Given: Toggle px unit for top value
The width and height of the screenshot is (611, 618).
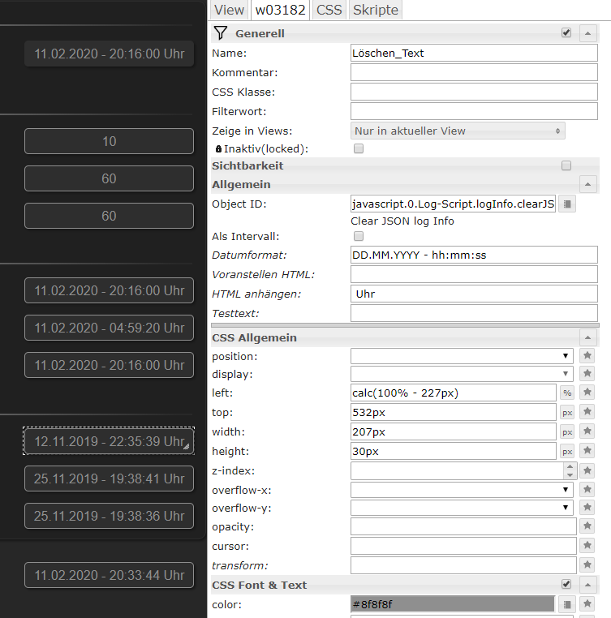Looking at the screenshot, I should (x=567, y=412).
